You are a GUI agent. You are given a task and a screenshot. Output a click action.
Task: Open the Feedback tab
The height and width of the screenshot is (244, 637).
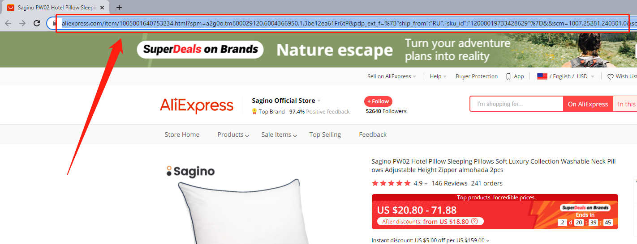coord(373,135)
